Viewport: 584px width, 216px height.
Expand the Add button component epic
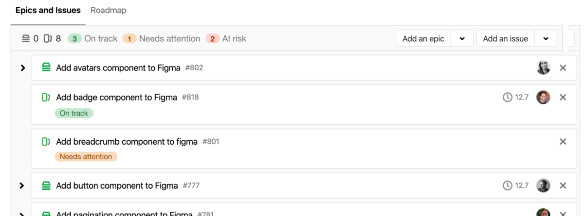[x=21, y=185]
